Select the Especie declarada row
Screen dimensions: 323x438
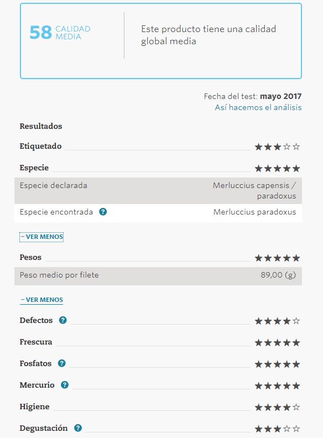pos(158,190)
